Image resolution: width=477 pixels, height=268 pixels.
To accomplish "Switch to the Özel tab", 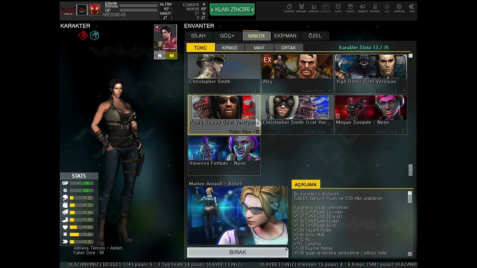I will coord(315,36).
